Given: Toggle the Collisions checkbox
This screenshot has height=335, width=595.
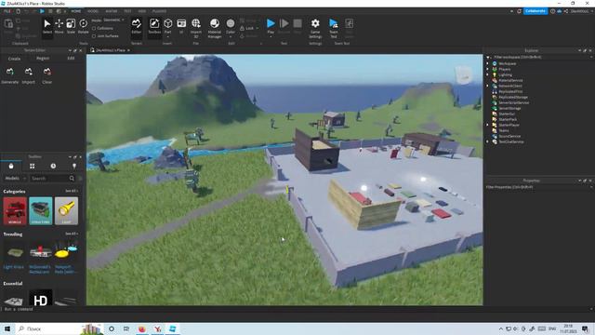Looking at the screenshot, I should pos(94,28).
